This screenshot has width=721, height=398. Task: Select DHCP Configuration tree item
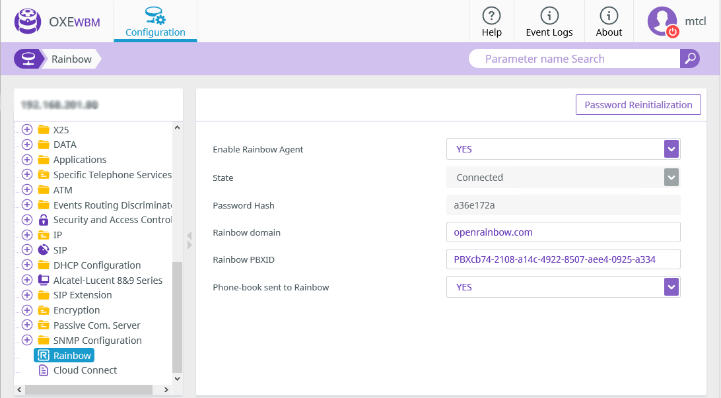click(x=97, y=265)
